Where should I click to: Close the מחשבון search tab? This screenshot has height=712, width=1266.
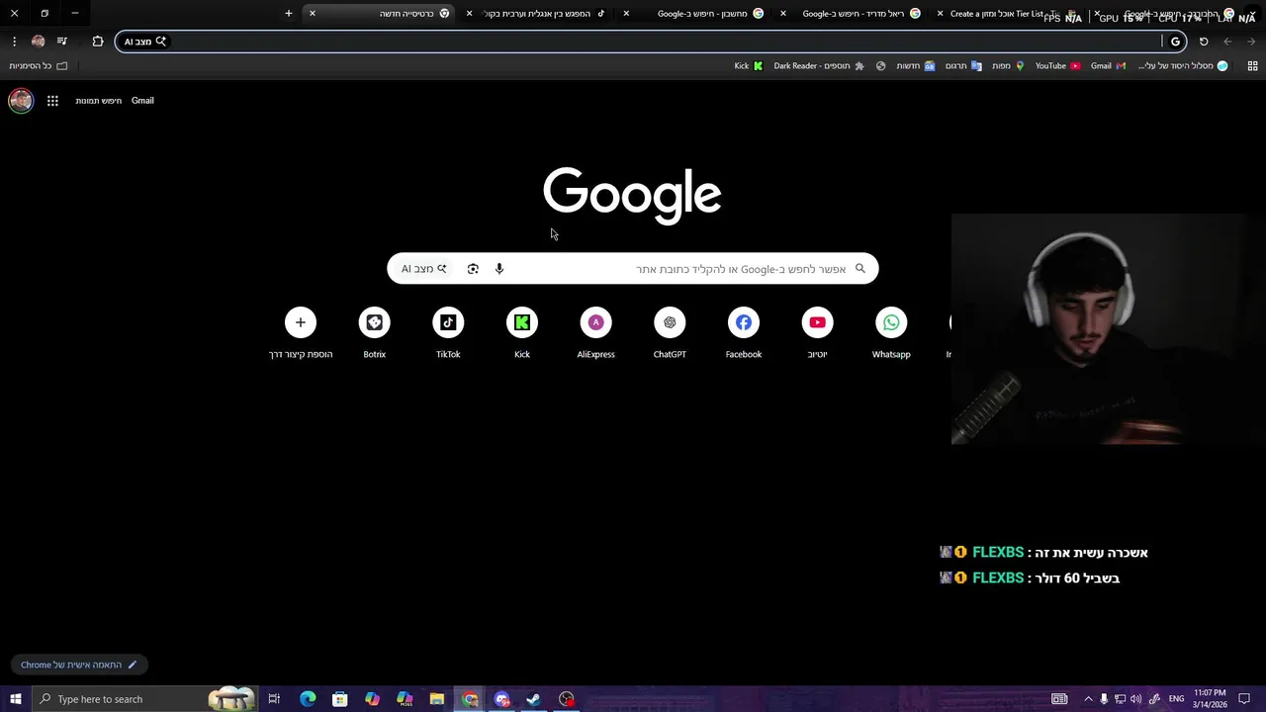tap(626, 14)
